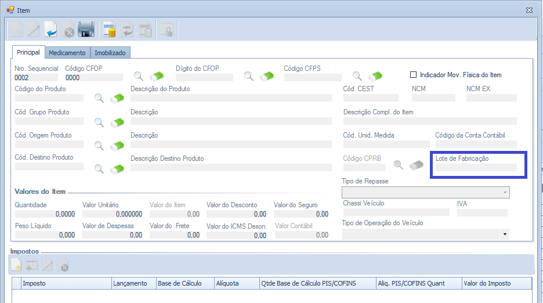This screenshot has width=543, height=303.
Task: Sort by the Imposto column header
Action: (67, 283)
